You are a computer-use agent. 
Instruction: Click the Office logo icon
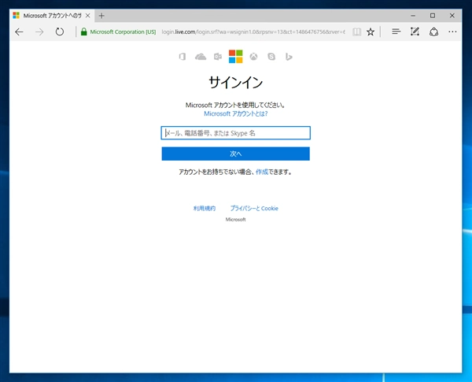[x=183, y=57]
